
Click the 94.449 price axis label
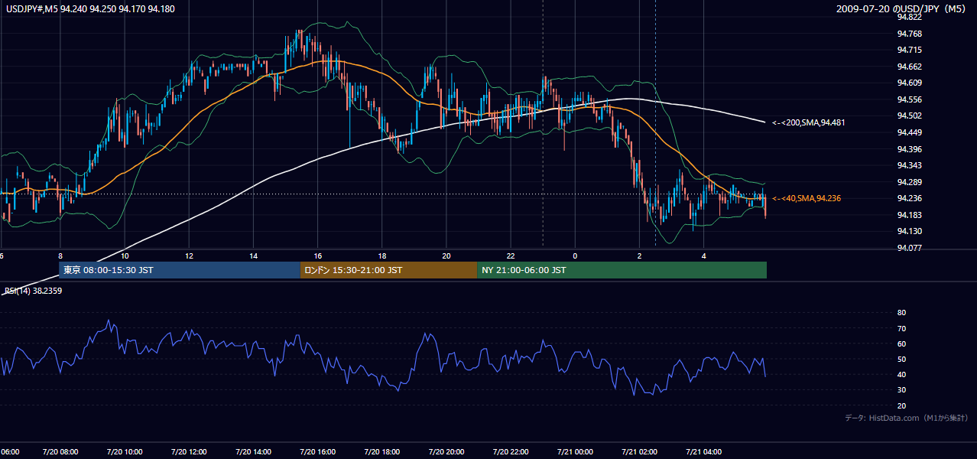pyautogui.click(x=909, y=132)
